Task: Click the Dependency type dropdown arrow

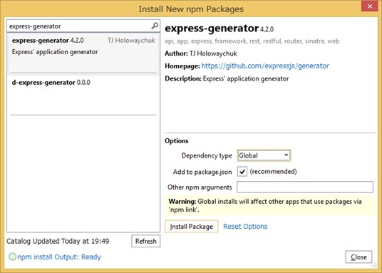Action: (x=286, y=155)
